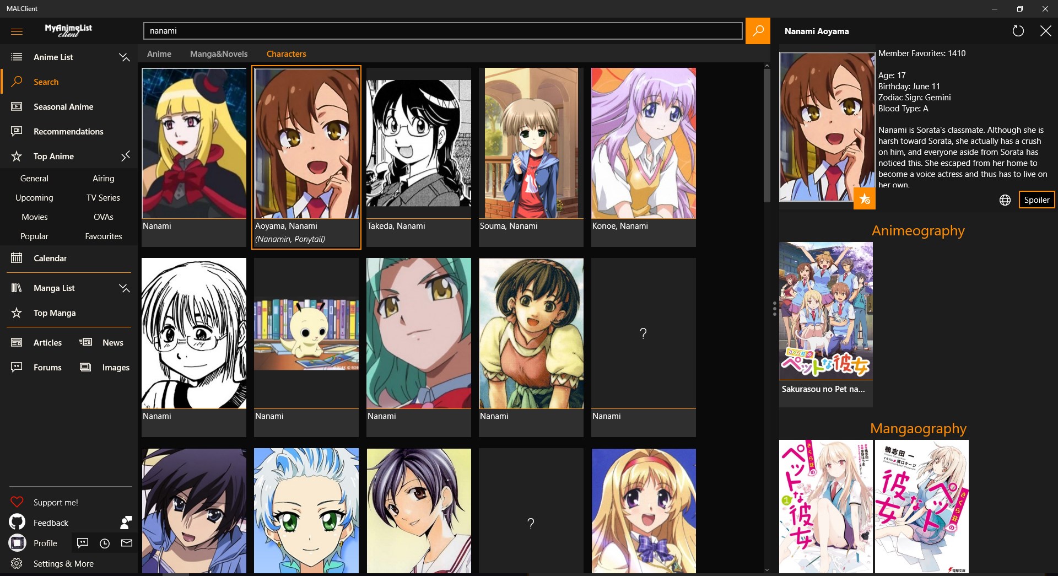The image size is (1058, 576).
Task: Select OVAs top anime category
Action: pyautogui.click(x=104, y=217)
